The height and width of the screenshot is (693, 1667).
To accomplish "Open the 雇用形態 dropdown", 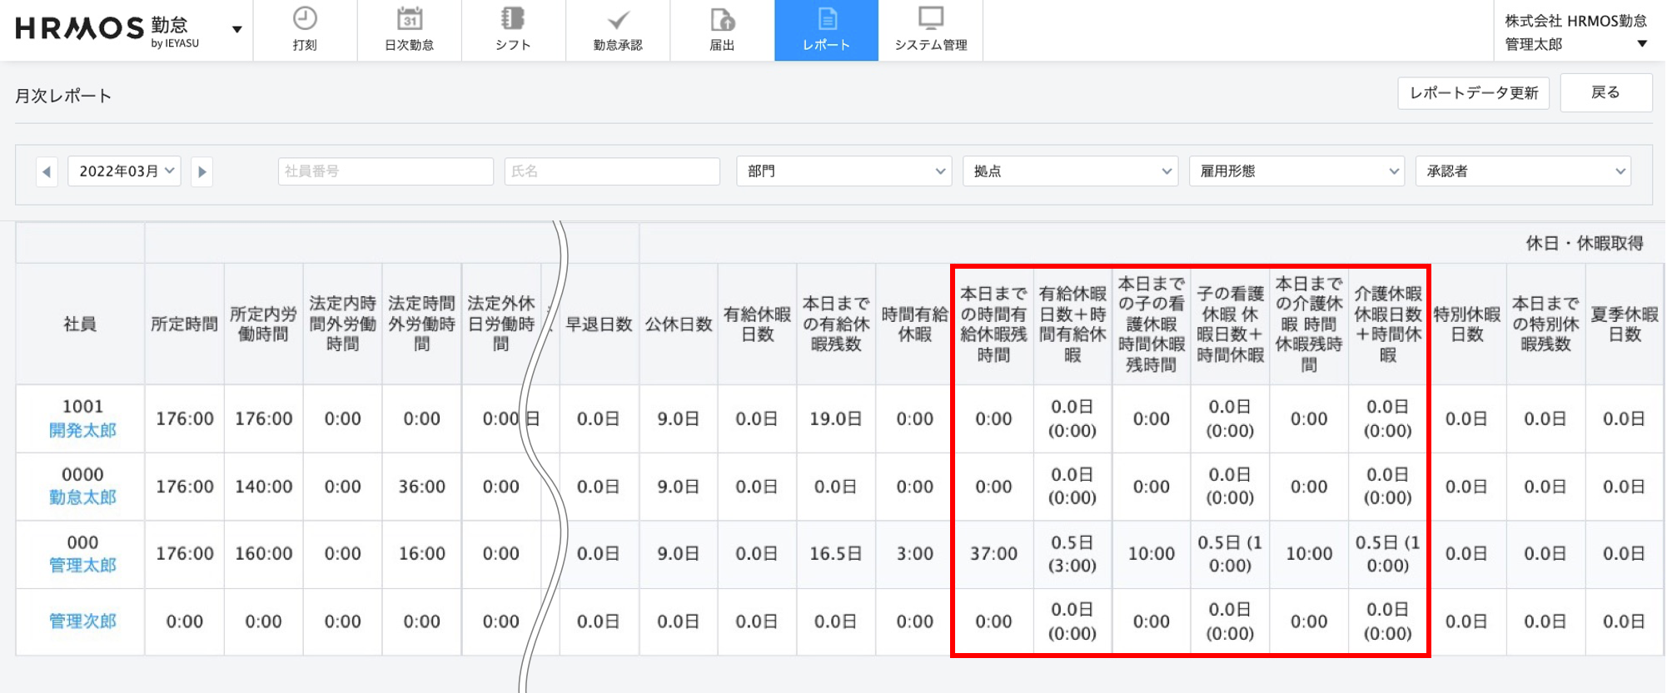I will point(1296,171).
